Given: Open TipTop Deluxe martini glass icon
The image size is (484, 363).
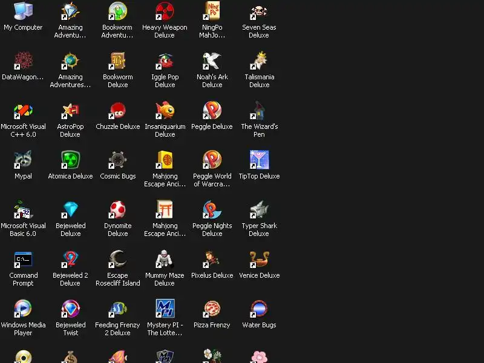Looking at the screenshot, I should point(260,160).
